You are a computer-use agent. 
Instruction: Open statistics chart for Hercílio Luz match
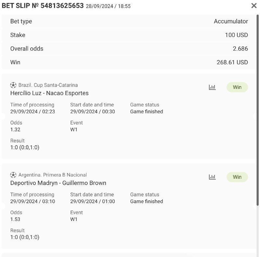pos(212,87)
